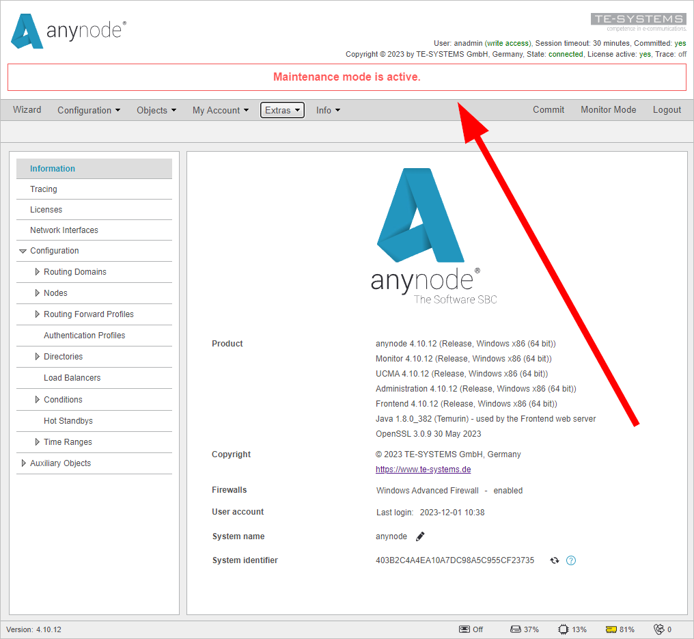Follow the te-systems.de link

423,470
